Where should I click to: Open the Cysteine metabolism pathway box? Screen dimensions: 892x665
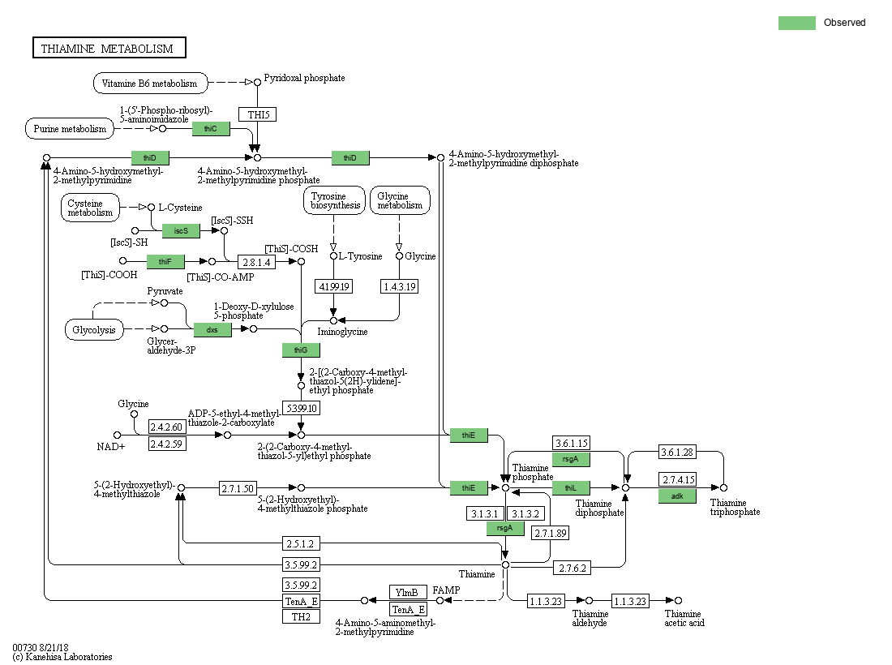click(x=90, y=208)
